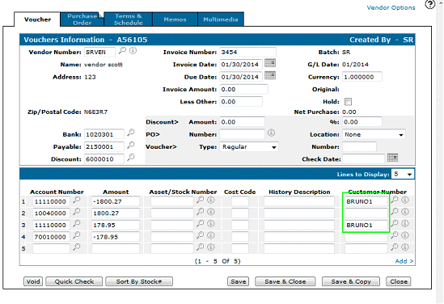Look up account number on line 3

[77, 223]
